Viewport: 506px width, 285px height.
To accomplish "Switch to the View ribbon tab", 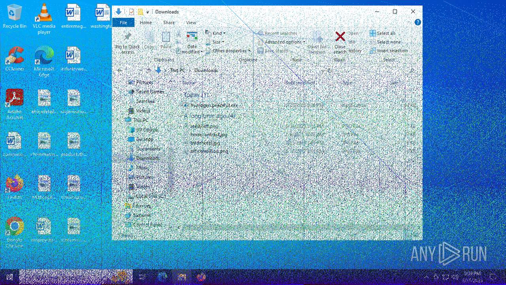I will click(x=191, y=23).
